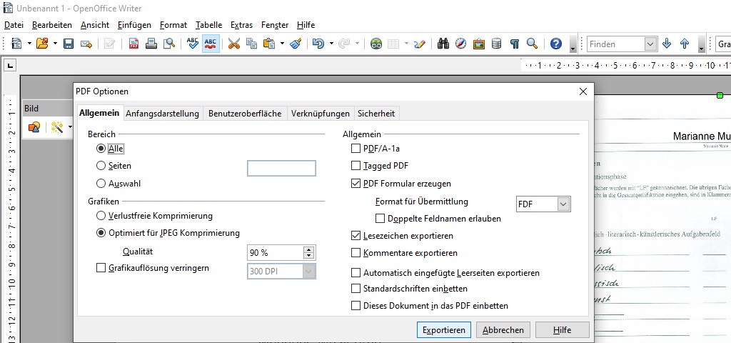Click the Gallery picture icon
The image size is (731, 343).
coord(479,44)
